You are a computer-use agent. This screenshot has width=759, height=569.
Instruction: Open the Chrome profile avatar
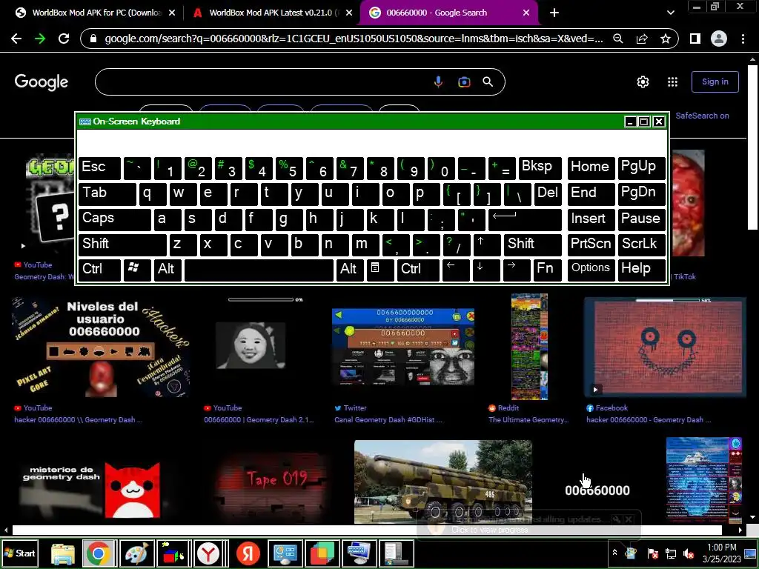pos(719,39)
